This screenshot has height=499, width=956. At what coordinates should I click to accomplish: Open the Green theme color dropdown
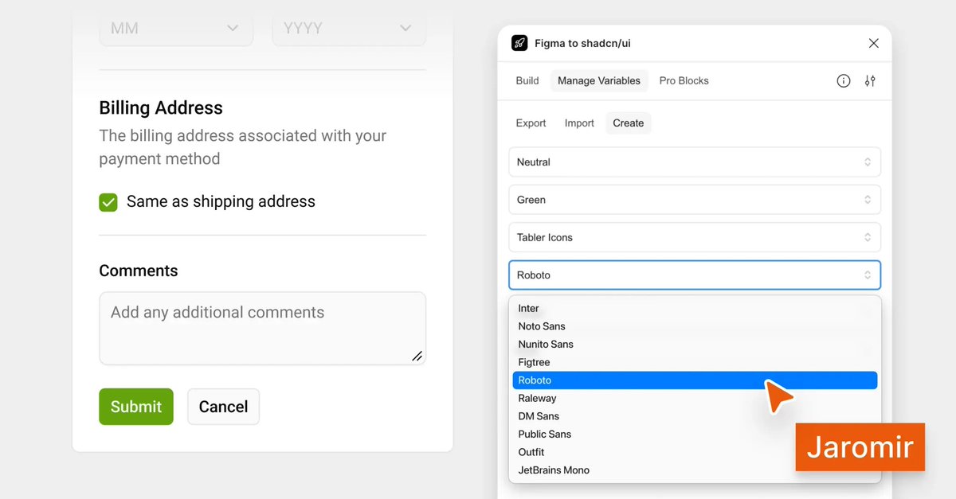695,200
